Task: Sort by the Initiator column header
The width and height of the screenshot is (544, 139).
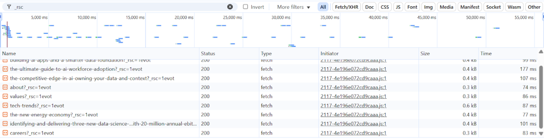Action: coord(369,53)
